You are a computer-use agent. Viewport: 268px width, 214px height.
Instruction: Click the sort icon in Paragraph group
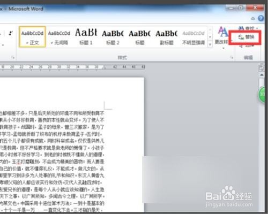click(x=11, y=33)
